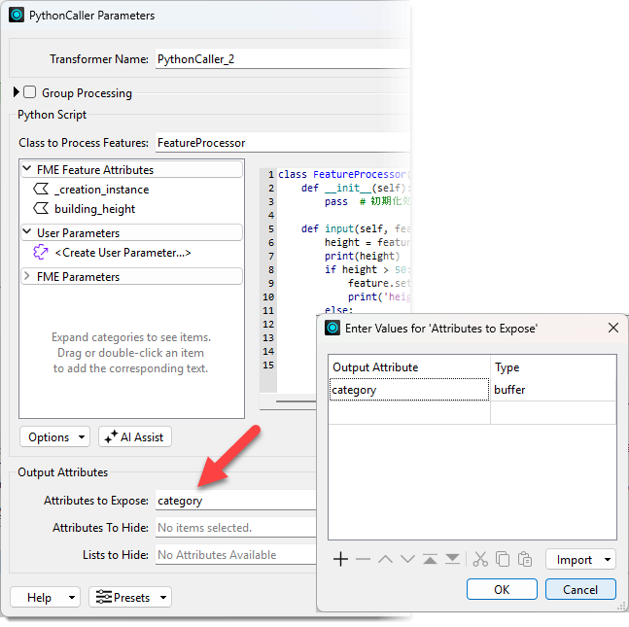Click the PythonCaller Parameters window icon
This screenshot has width=629, height=627.
tap(17, 16)
